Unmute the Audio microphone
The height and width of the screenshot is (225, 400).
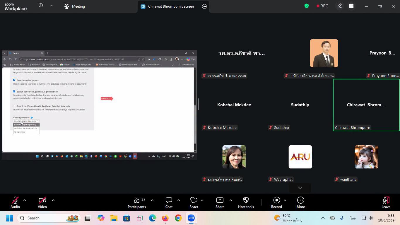click(15, 202)
